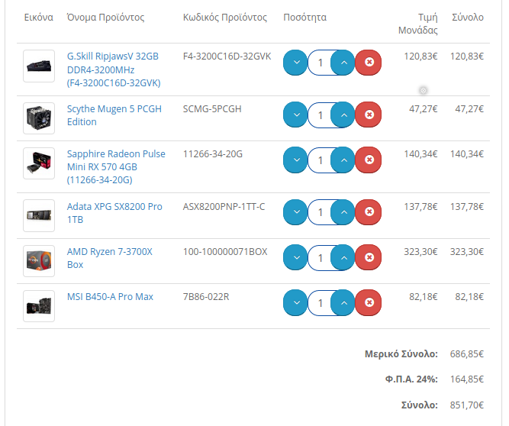Increase quantity of Scythe Mugen 5 PCGH
Screen dimensions: 509x426
343,115
